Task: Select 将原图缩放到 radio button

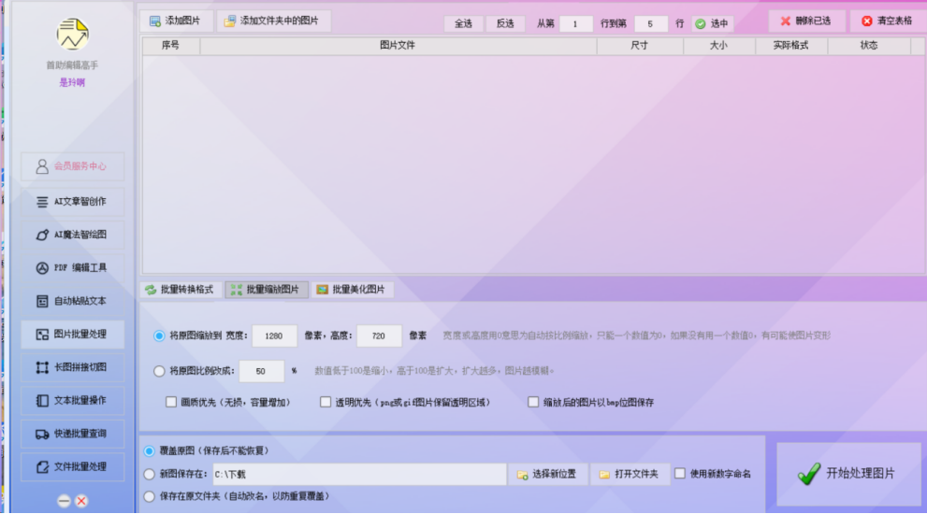Action: (x=159, y=336)
